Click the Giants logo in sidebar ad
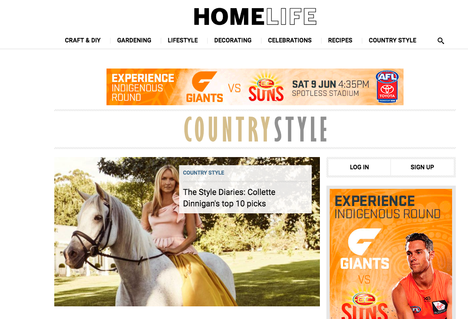 tap(365, 249)
